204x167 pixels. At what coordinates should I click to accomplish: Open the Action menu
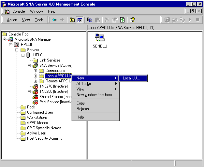tap(12, 20)
